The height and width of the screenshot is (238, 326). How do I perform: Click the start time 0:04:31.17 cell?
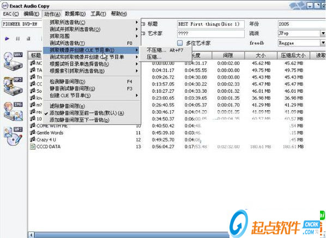click(163, 70)
